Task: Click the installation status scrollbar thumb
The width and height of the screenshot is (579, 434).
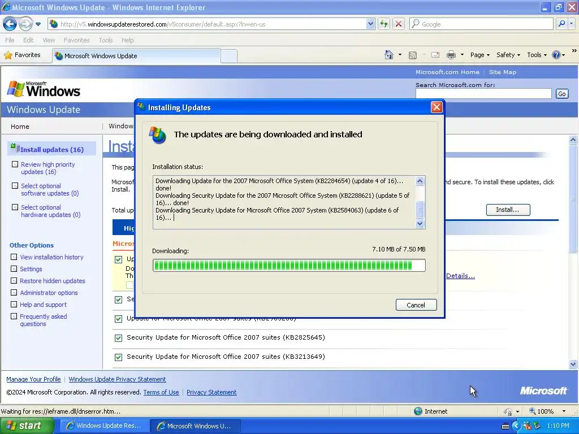Action: (420, 210)
